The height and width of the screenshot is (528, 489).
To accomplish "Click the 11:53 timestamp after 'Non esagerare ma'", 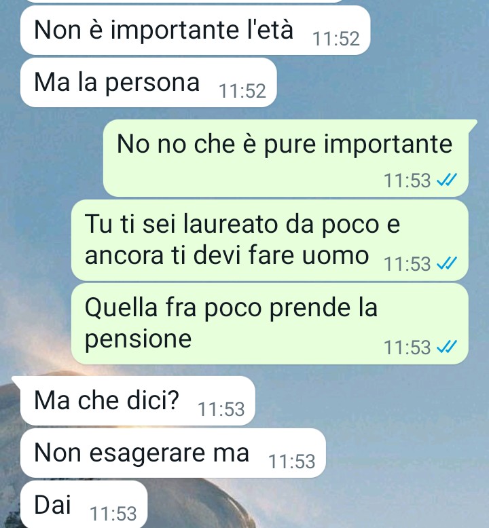I will point(292,461).
